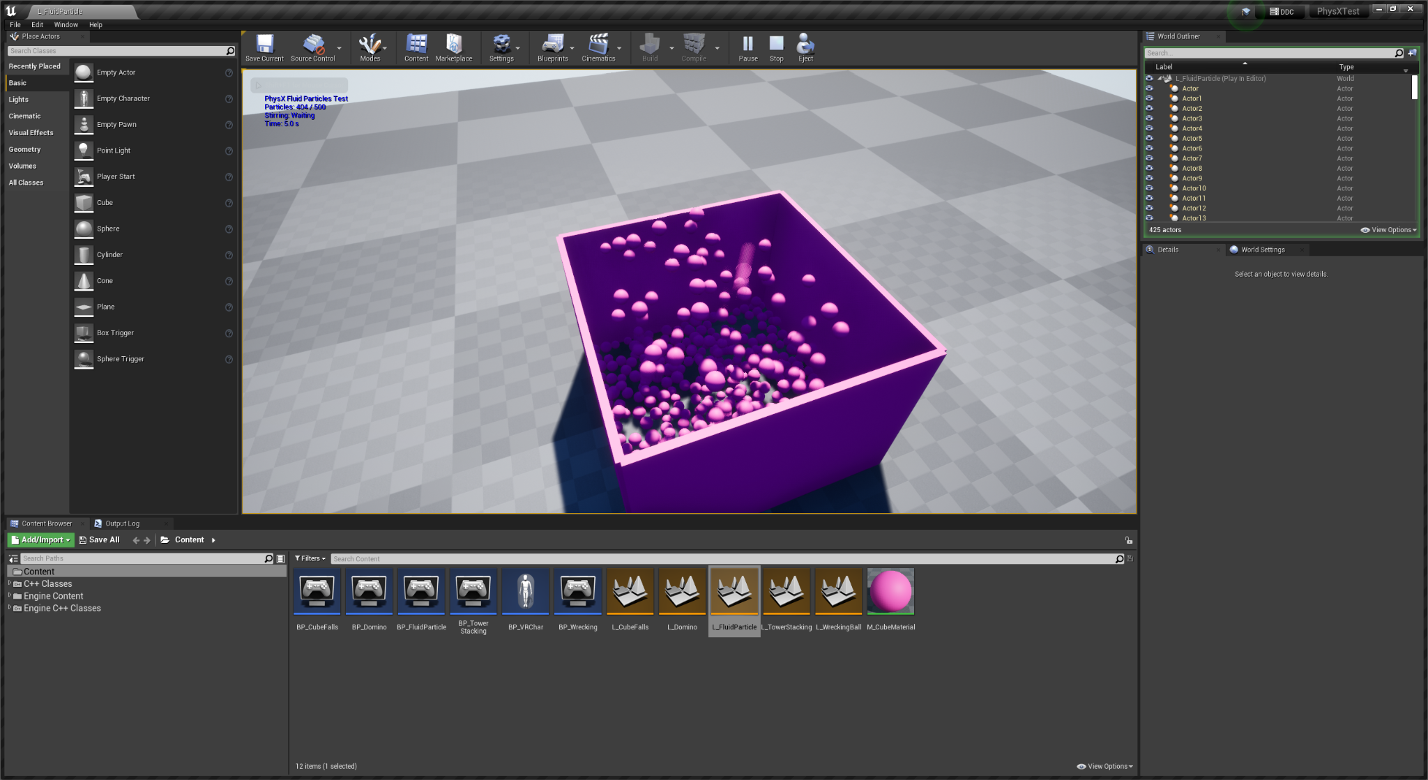Hide Actor1 in the World Outliner
Image resolution: width=1428 pixels, height=780 pixels.
click(1150, 98)
